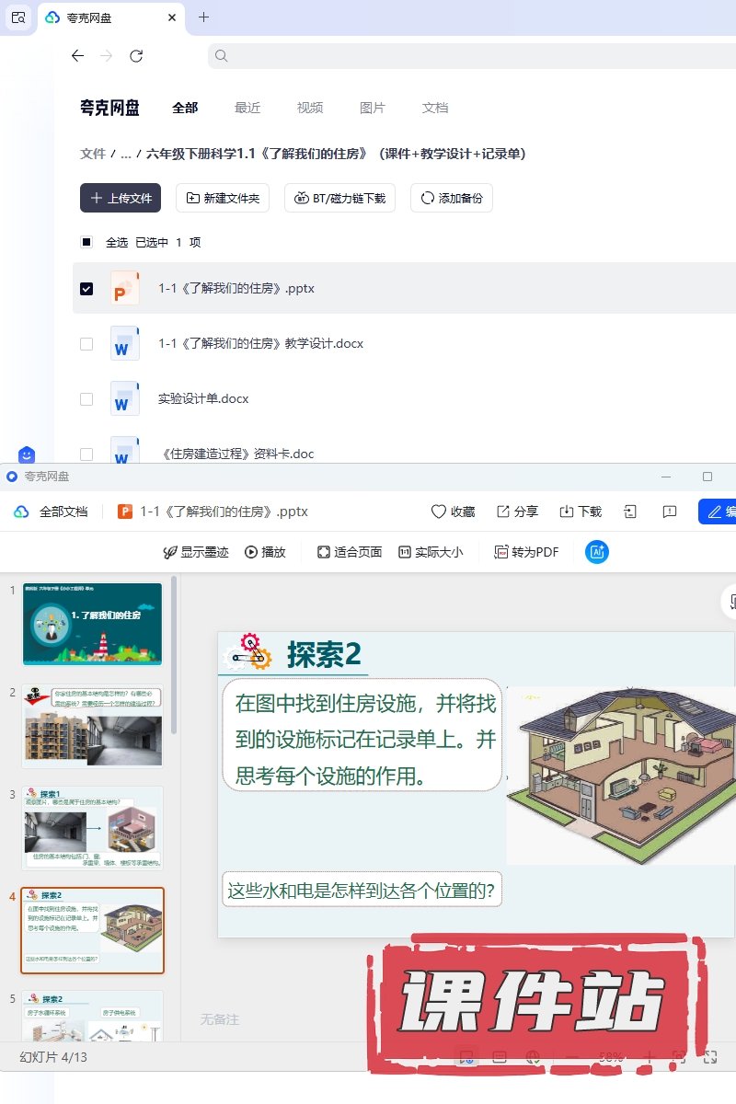736x1104 pixels.
Task: Uncheck the 1-1《了解我们的住房》.pptx checkbox
Action: pyautogui.click(x=86, y=289)
